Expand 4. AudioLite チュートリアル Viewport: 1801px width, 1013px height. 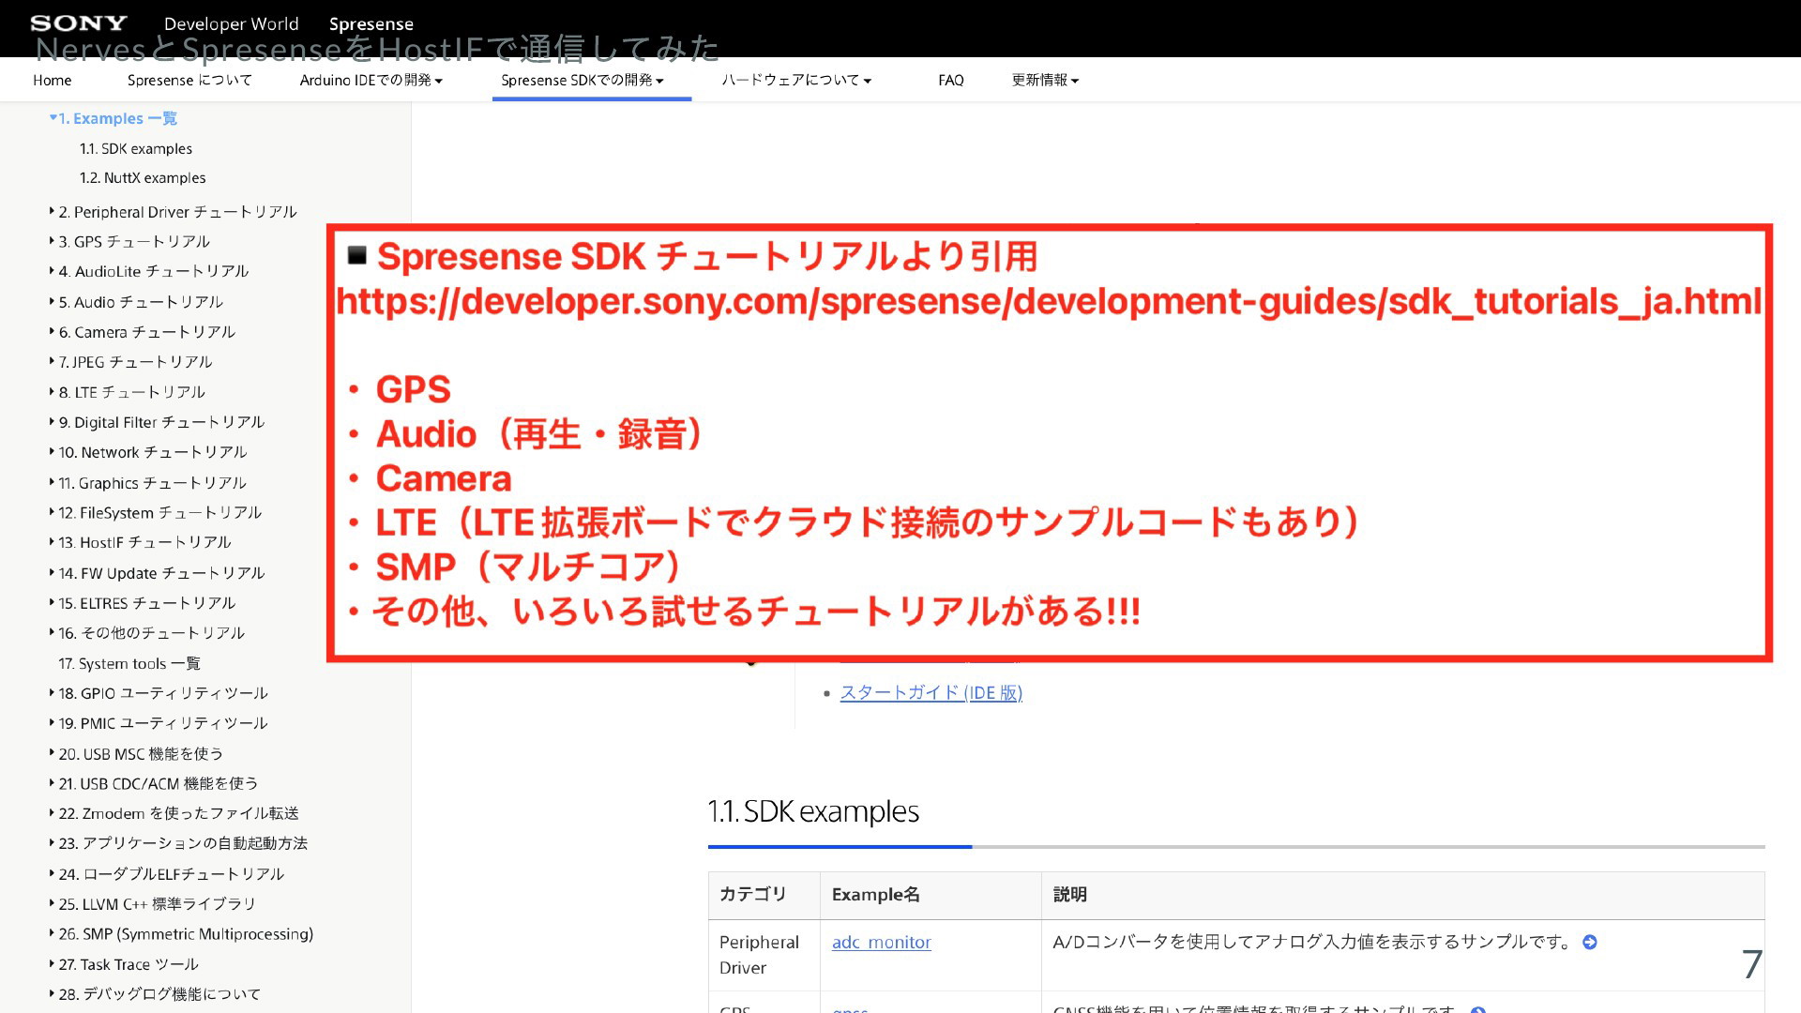[x=149, y=271]
